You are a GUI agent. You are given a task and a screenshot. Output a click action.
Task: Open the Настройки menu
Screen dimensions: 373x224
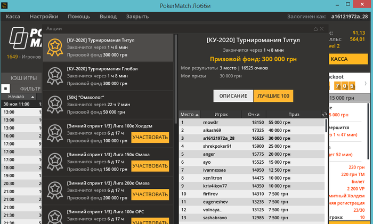pyautogui.click(x=44, y=17)
